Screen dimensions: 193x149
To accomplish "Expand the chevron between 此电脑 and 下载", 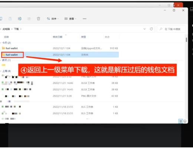I will (12, 29).
